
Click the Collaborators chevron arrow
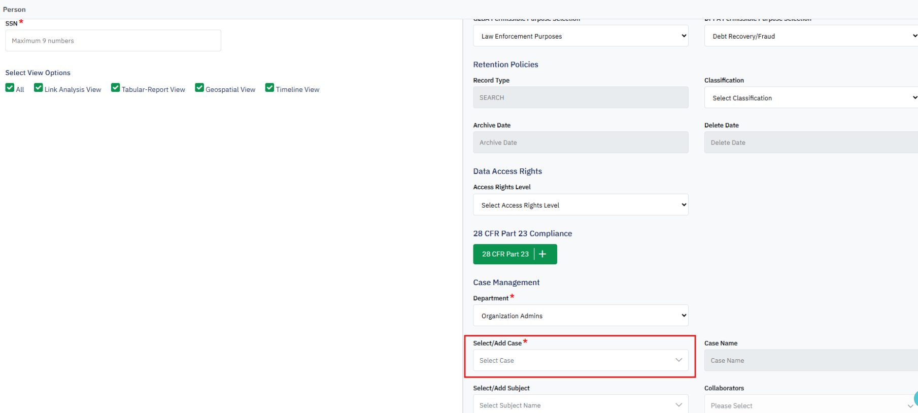point(910,405)
